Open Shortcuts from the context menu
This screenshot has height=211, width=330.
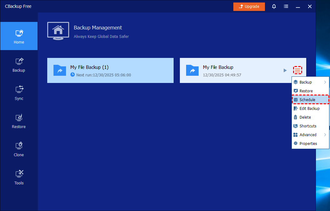(308, 126)
